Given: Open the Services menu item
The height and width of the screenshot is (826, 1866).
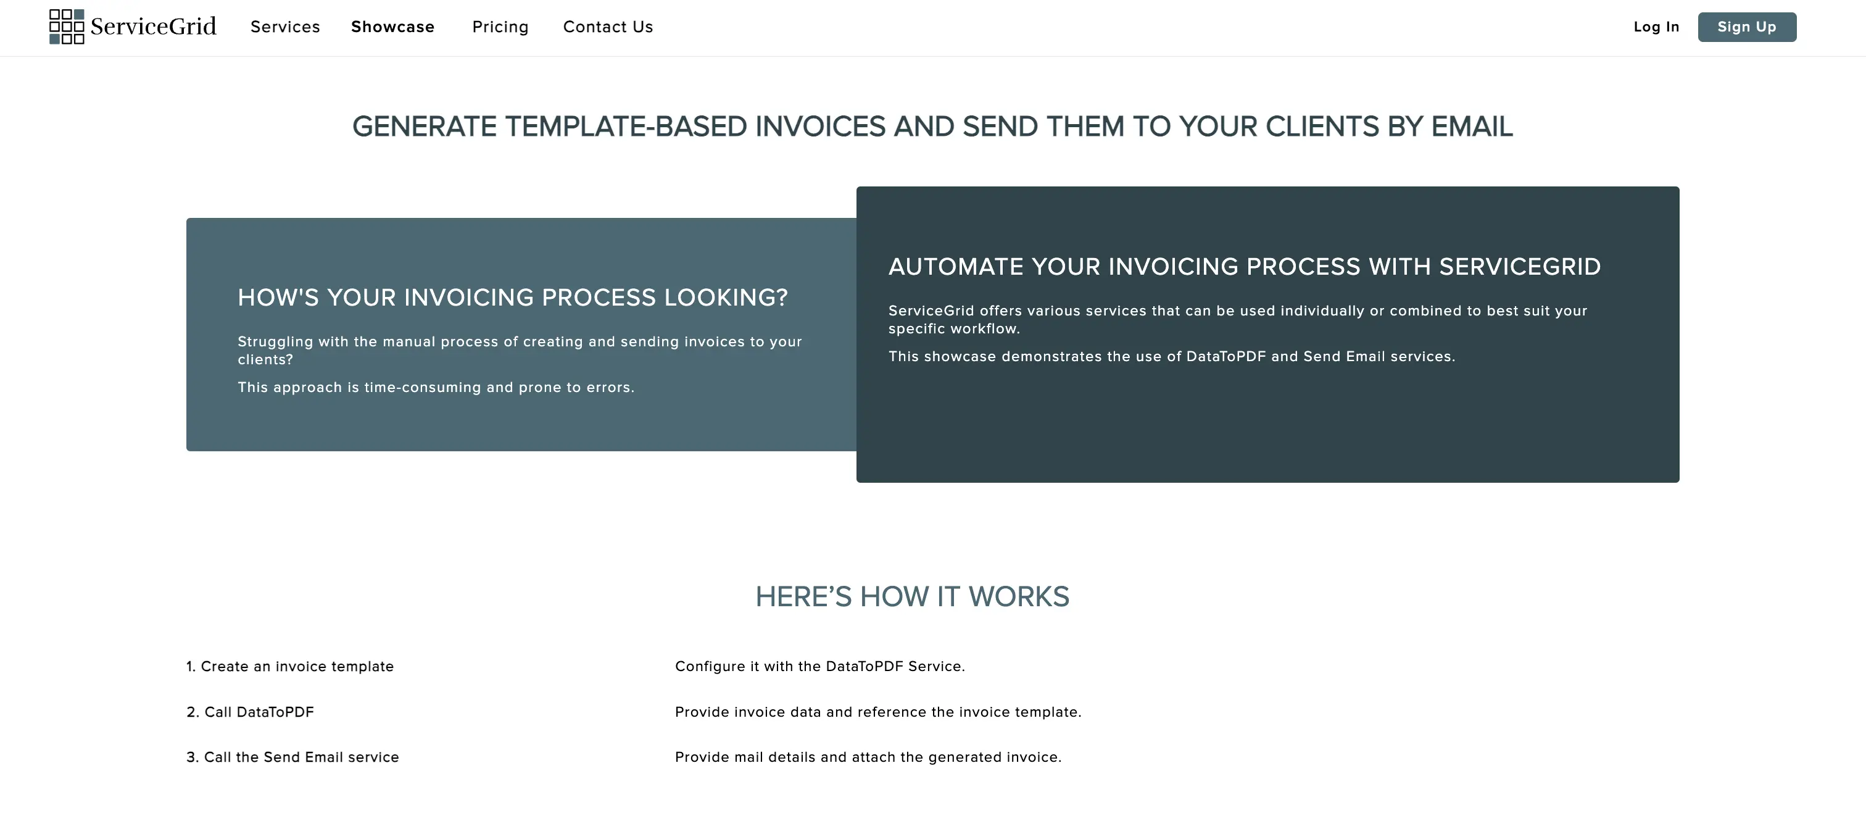Looking at the screenshot, I should (284, 27).
